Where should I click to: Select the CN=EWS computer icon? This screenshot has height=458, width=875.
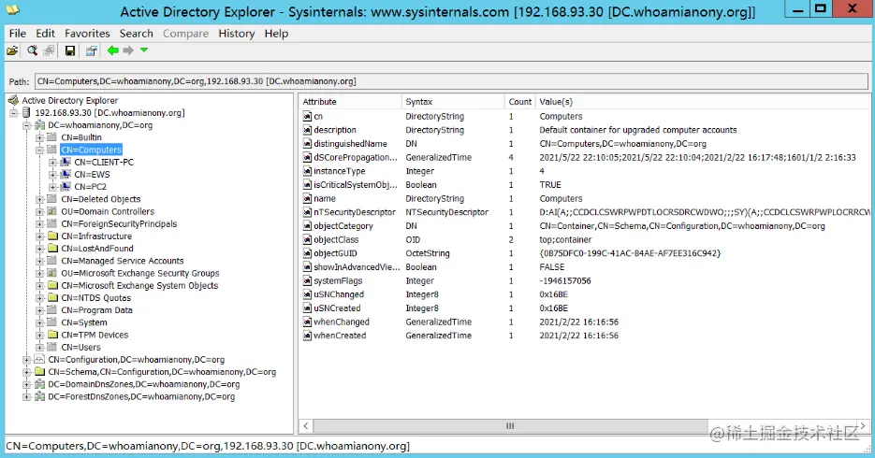(66, 175)
